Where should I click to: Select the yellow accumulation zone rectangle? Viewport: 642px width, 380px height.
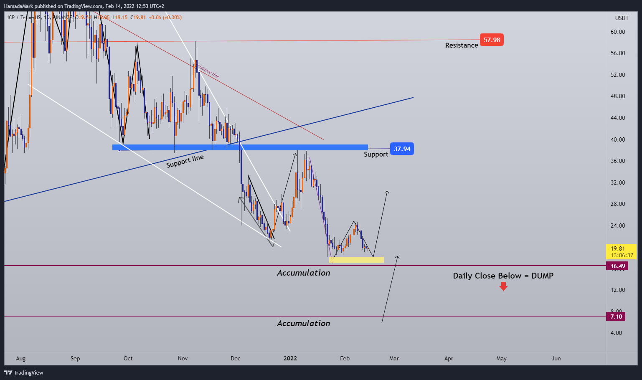click(x=356, y=260)
